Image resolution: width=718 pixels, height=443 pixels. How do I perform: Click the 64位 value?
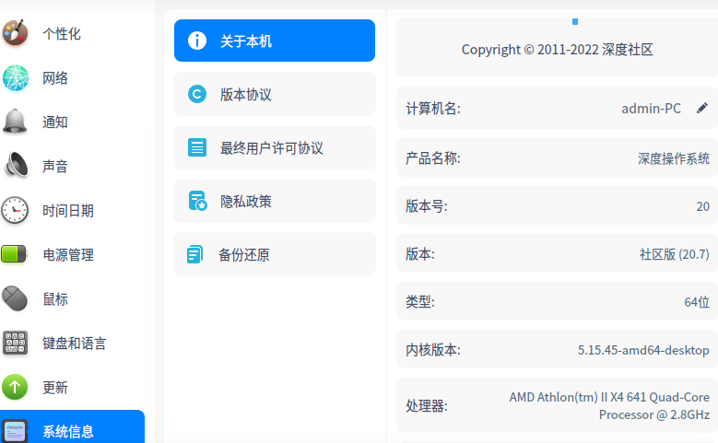tap(697, 302)
